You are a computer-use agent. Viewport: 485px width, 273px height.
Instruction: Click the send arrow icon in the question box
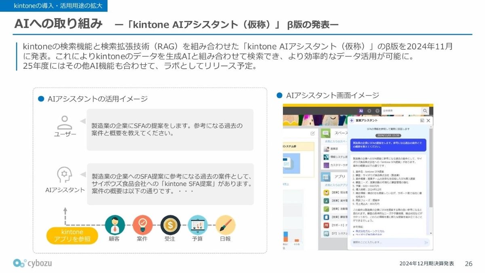pos(426,243)
